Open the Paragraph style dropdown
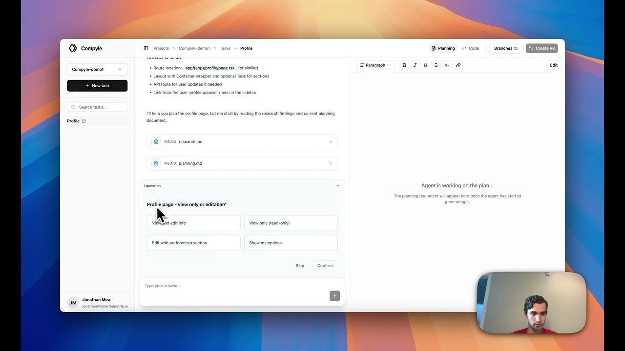The width and height of the screenshot is (625, 351). point(375,65)
